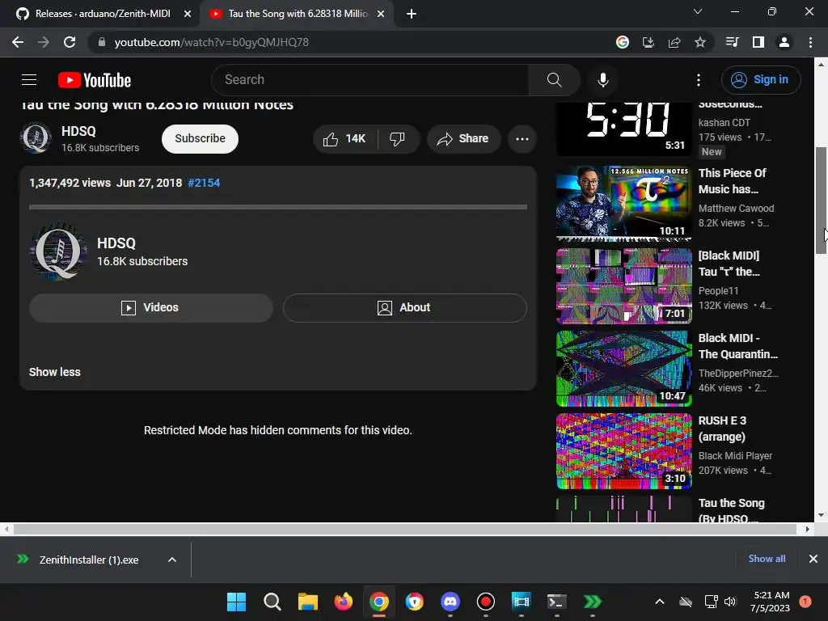This screenshot has width=828, height=621.
Task: Open Discord from taskbar
Action: 450,602
